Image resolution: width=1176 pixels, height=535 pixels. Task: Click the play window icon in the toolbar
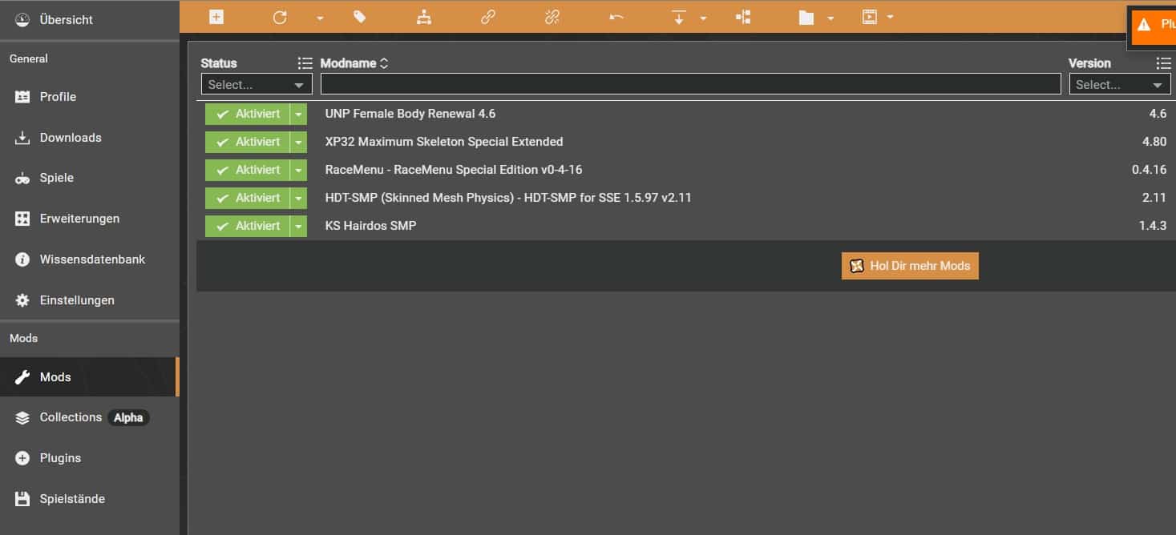(870, 17)
